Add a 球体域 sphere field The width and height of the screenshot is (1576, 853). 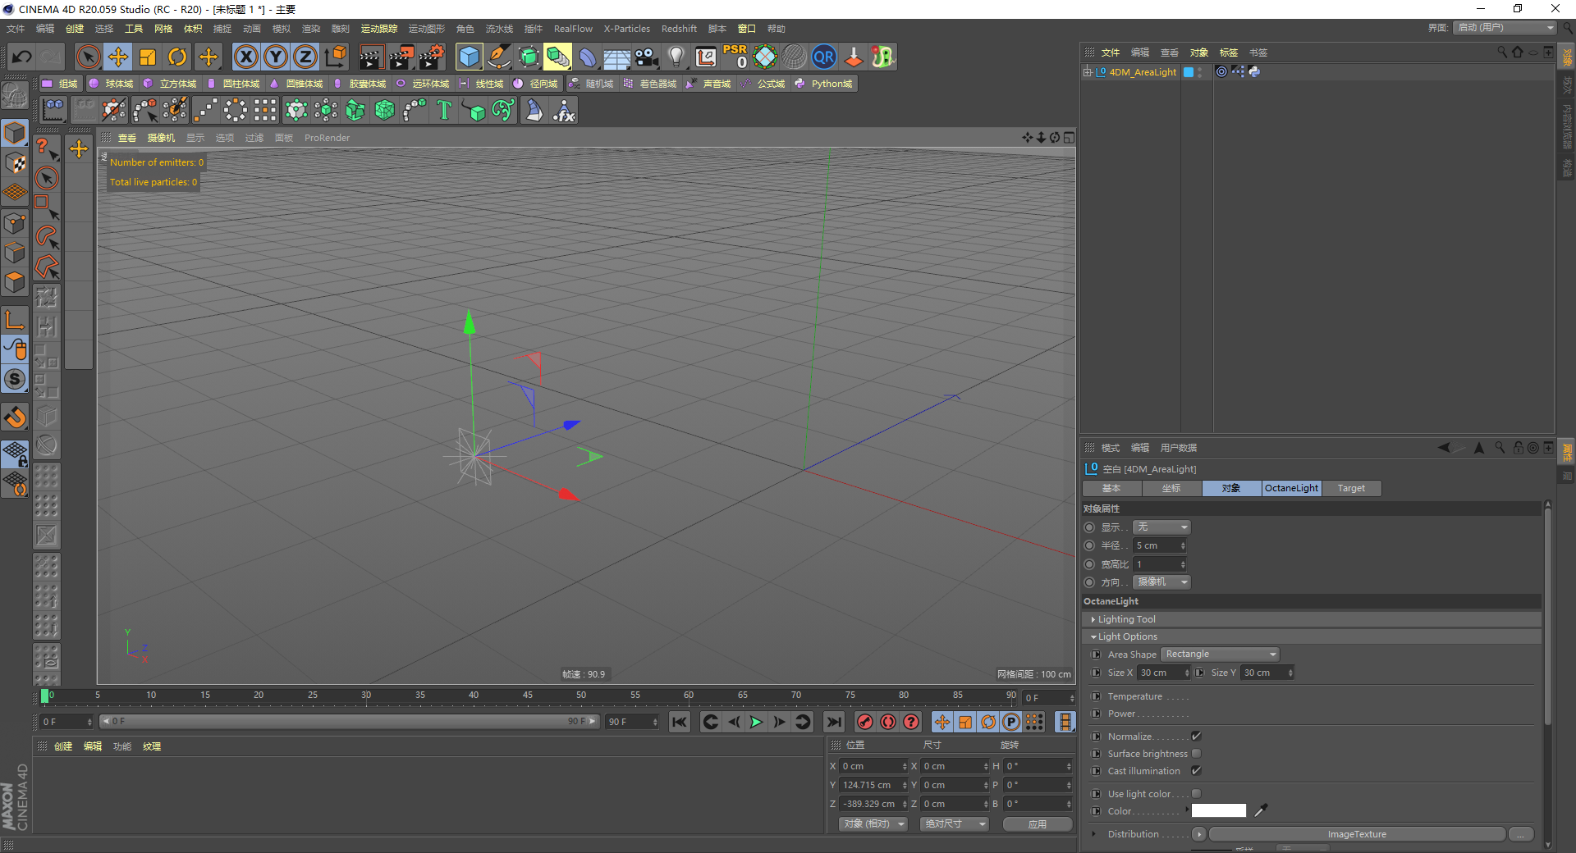111,84
